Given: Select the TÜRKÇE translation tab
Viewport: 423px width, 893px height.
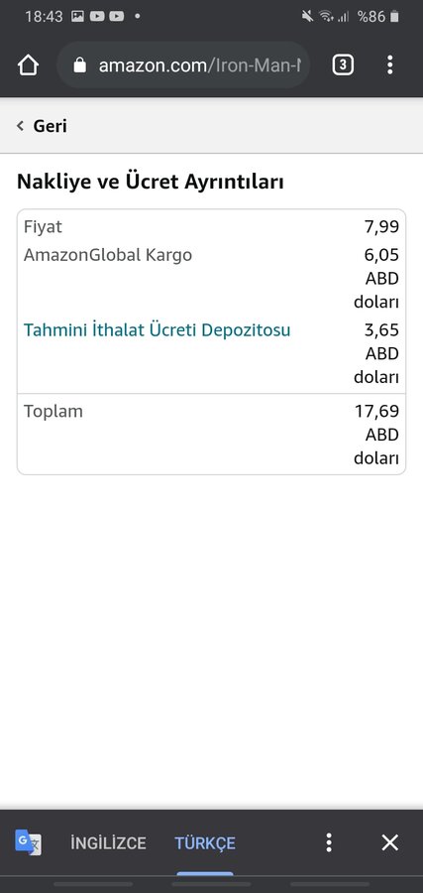Looking at the screenshot, I should (205, 842).
